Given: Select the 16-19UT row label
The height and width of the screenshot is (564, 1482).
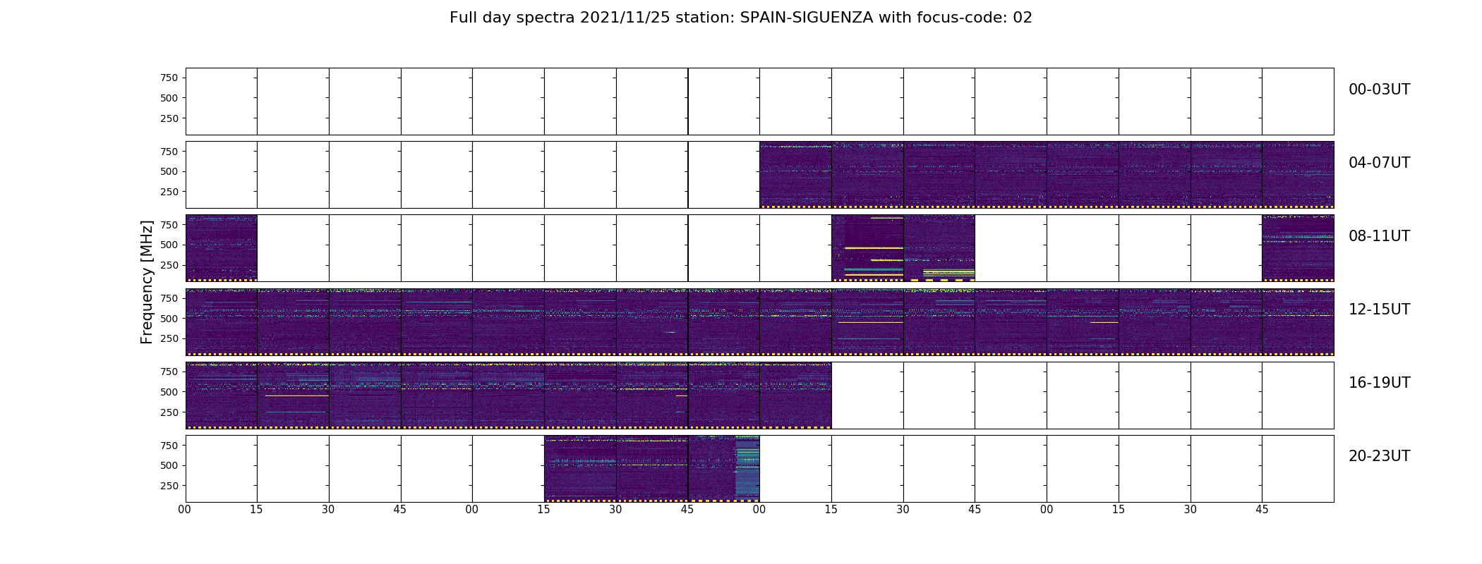Looking at the screenshot, I should (x=1379, y=383).
